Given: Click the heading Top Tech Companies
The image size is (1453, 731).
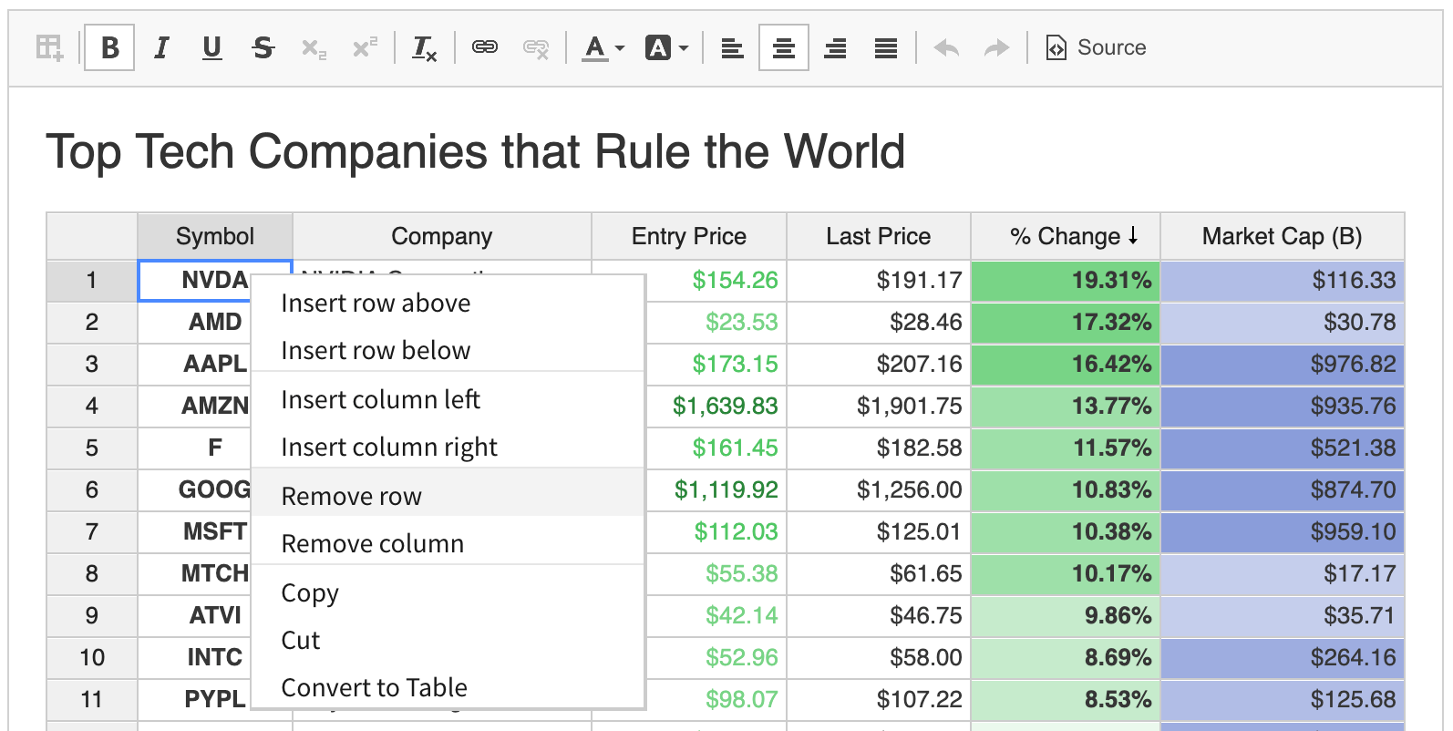Looking at the screenshot, I should [475, 151].
